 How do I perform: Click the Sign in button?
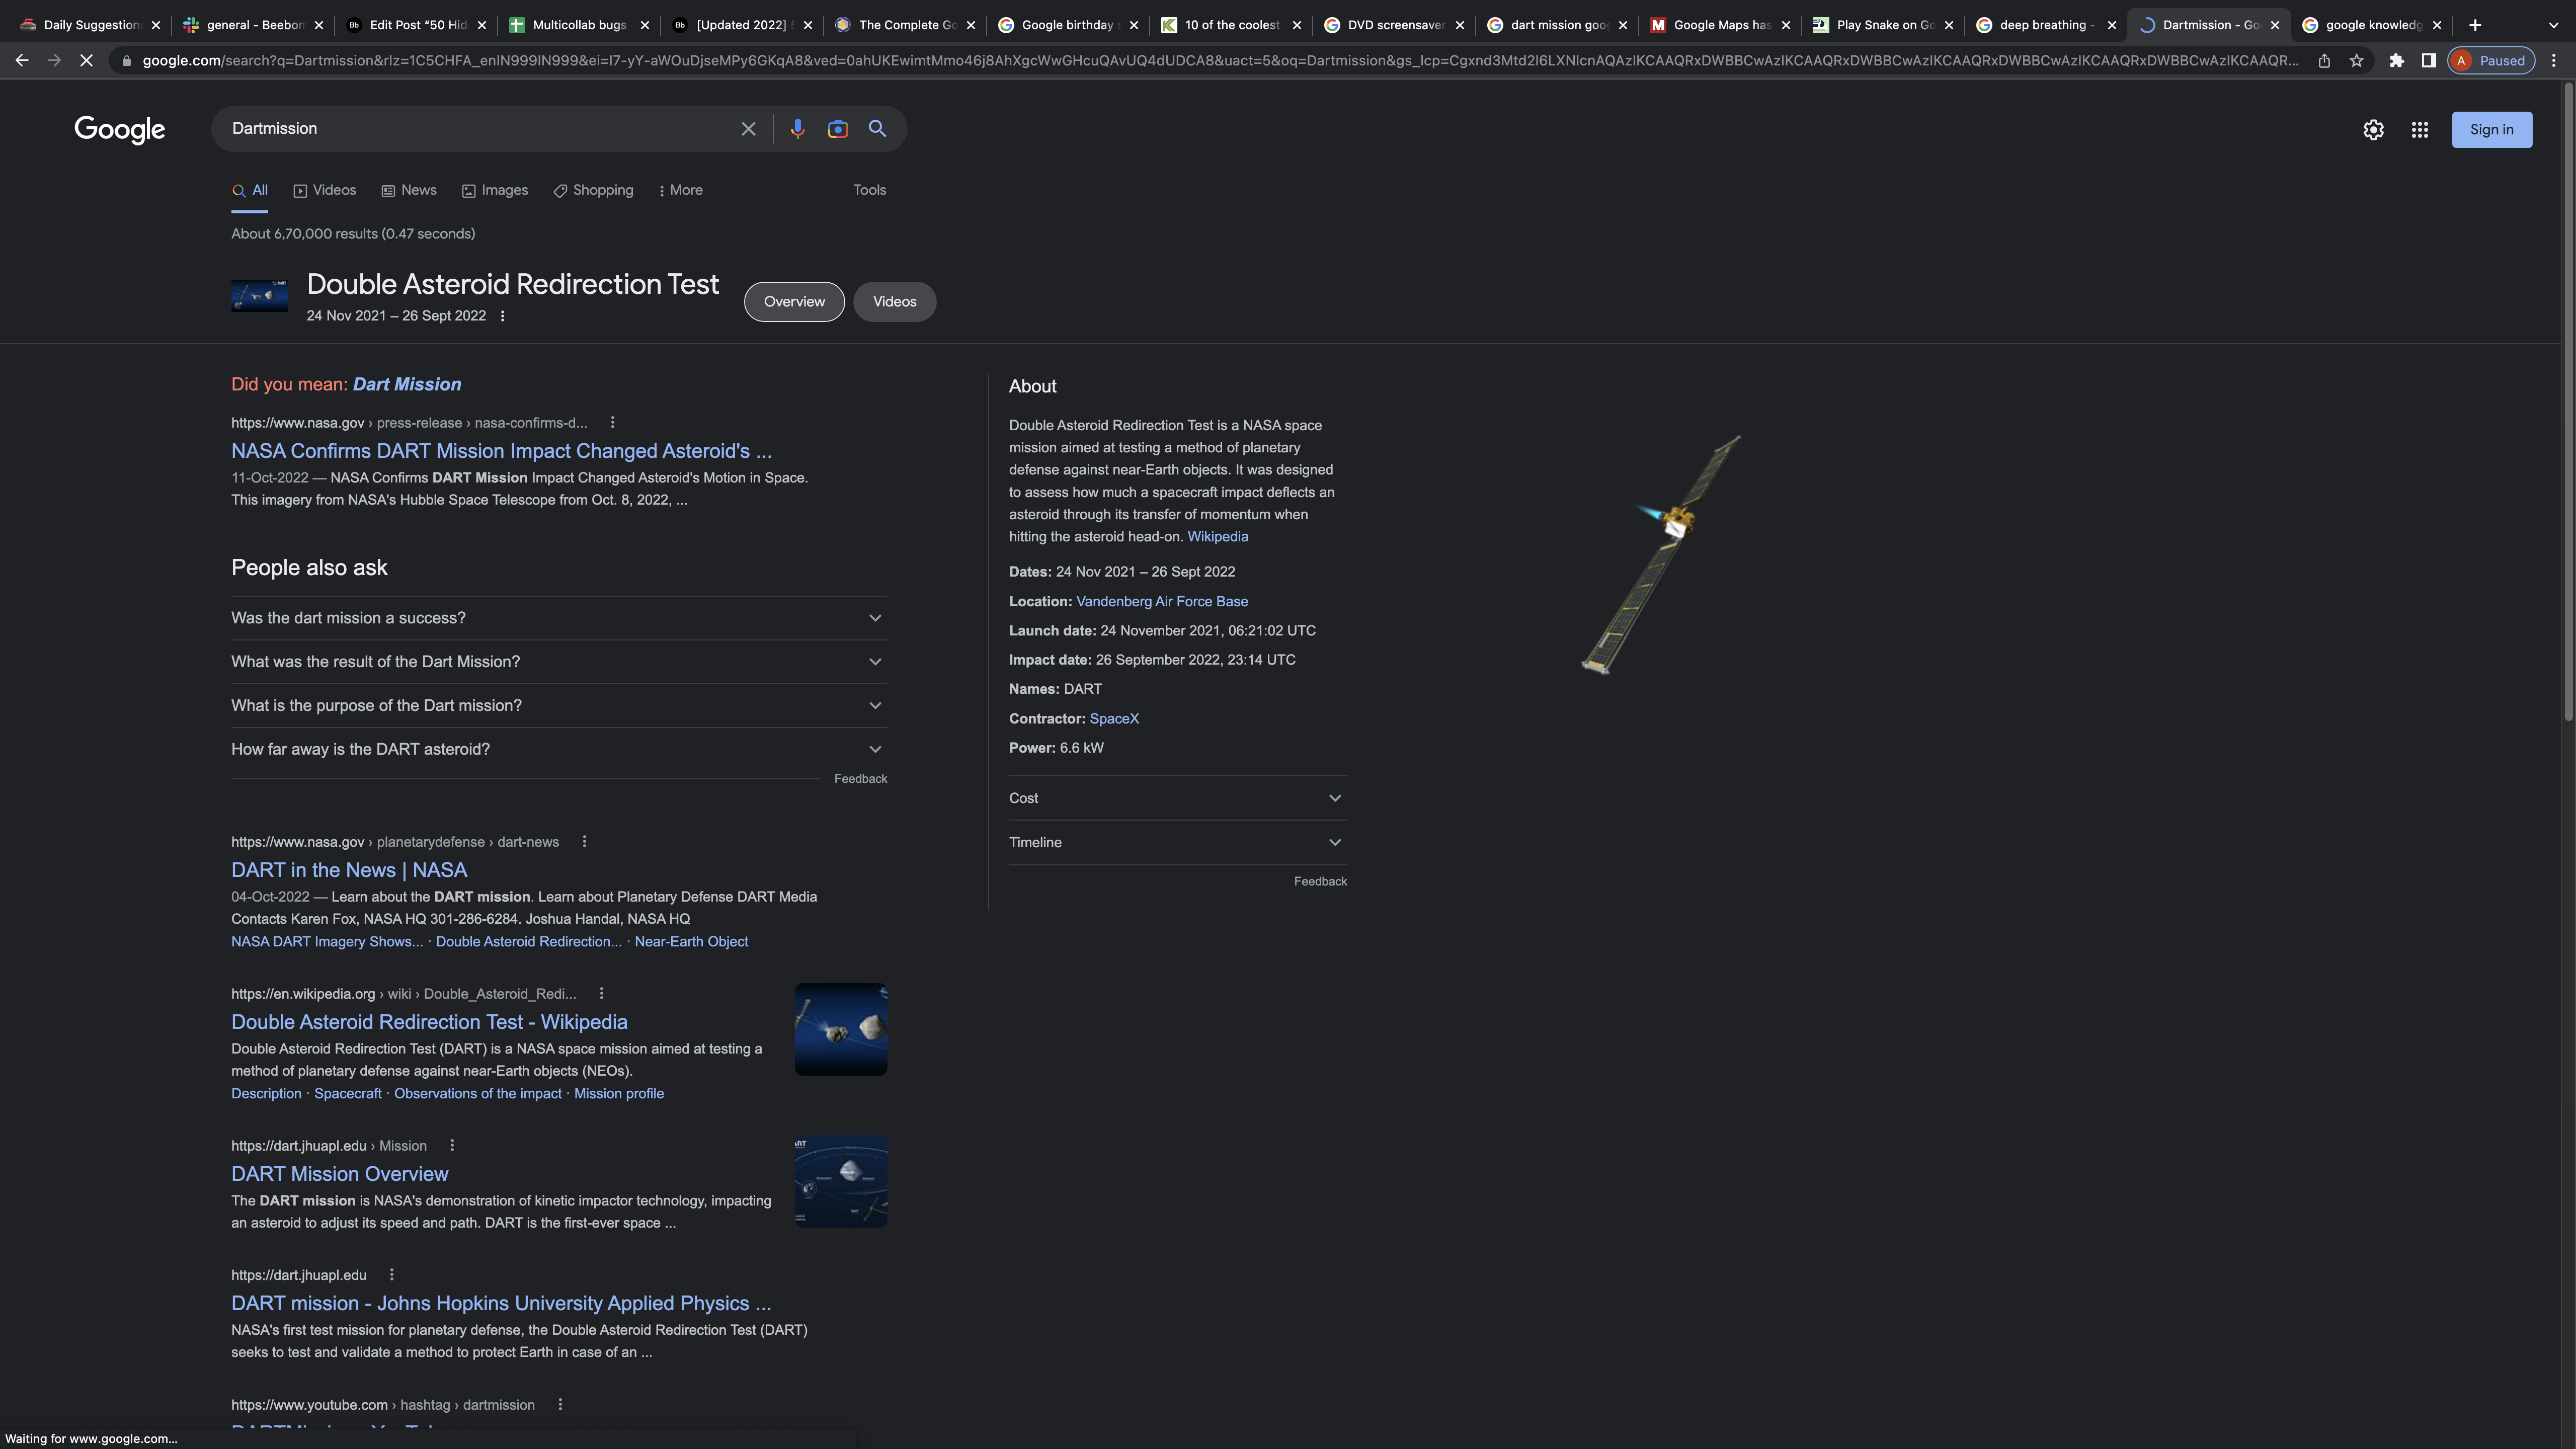coord(2491,129)
